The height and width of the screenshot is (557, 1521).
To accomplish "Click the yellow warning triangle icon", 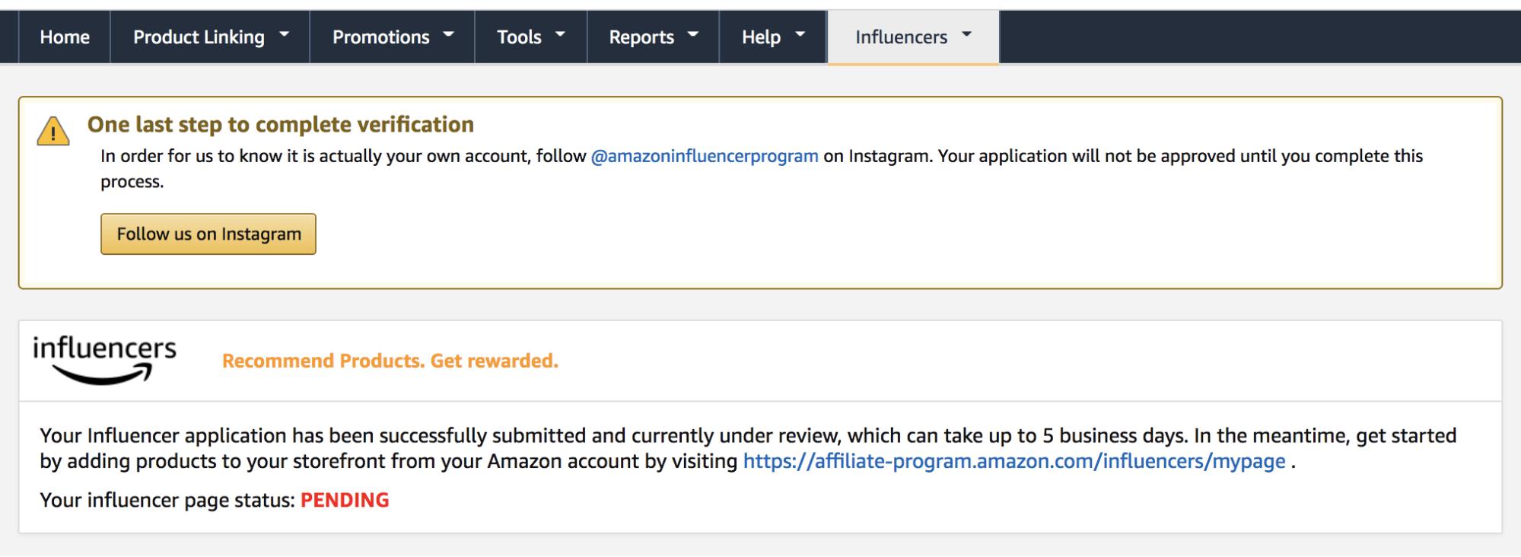I will (53, 132).
